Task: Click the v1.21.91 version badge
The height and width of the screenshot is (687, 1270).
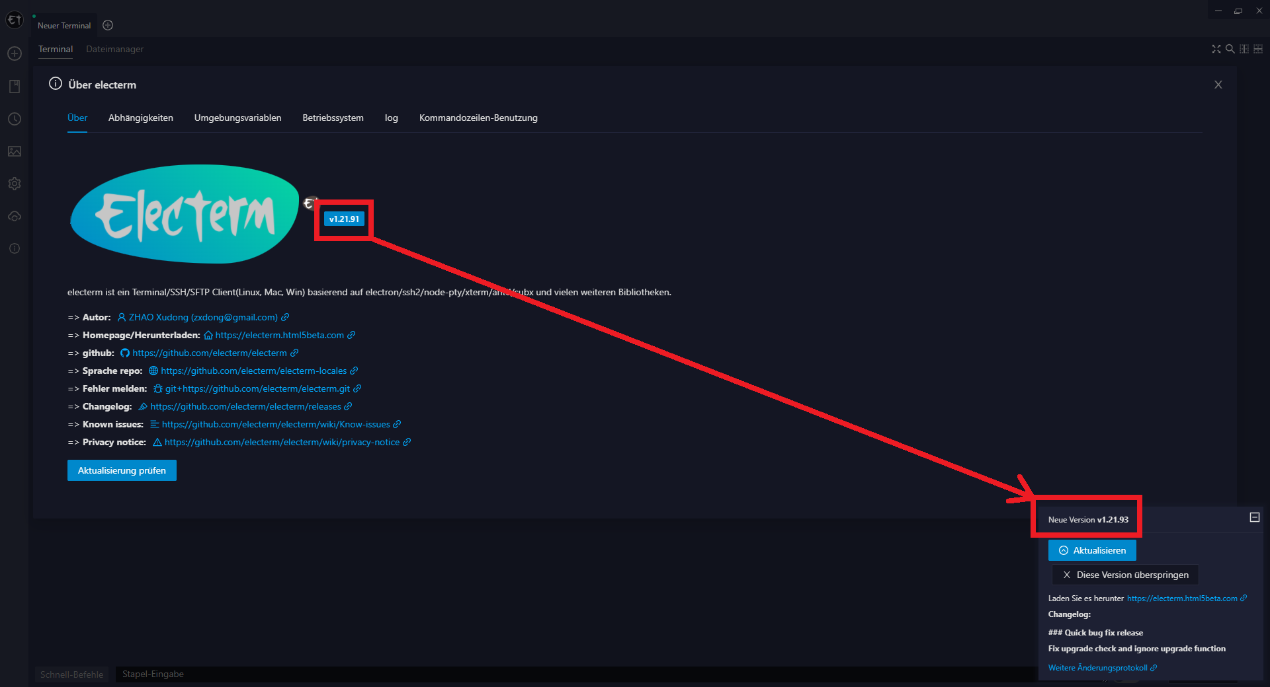Action: click(344, 219)
